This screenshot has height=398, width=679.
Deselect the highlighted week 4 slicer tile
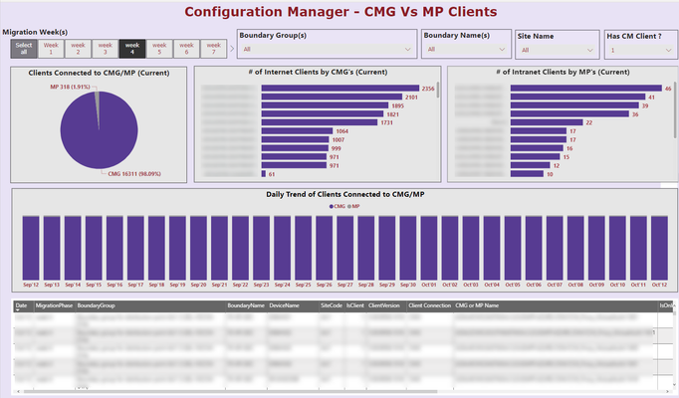(x=132, y=49)
